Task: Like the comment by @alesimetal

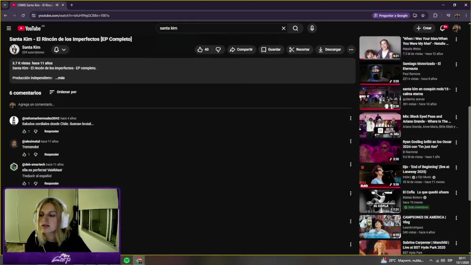Action: click(x=24, y=155)
